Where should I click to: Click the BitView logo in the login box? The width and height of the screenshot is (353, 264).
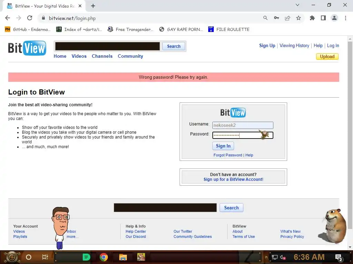click(233, 112)
